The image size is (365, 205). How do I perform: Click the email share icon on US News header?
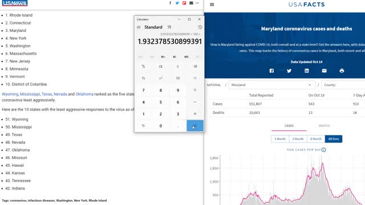191,3
